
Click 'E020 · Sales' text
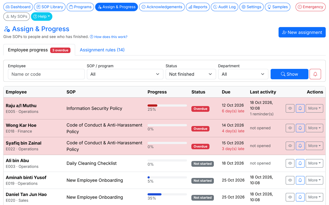tap(17, 200)
